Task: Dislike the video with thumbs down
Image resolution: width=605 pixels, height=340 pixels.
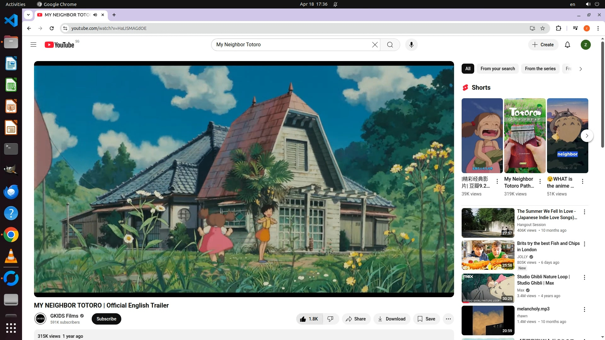Action: pos(330,319)
